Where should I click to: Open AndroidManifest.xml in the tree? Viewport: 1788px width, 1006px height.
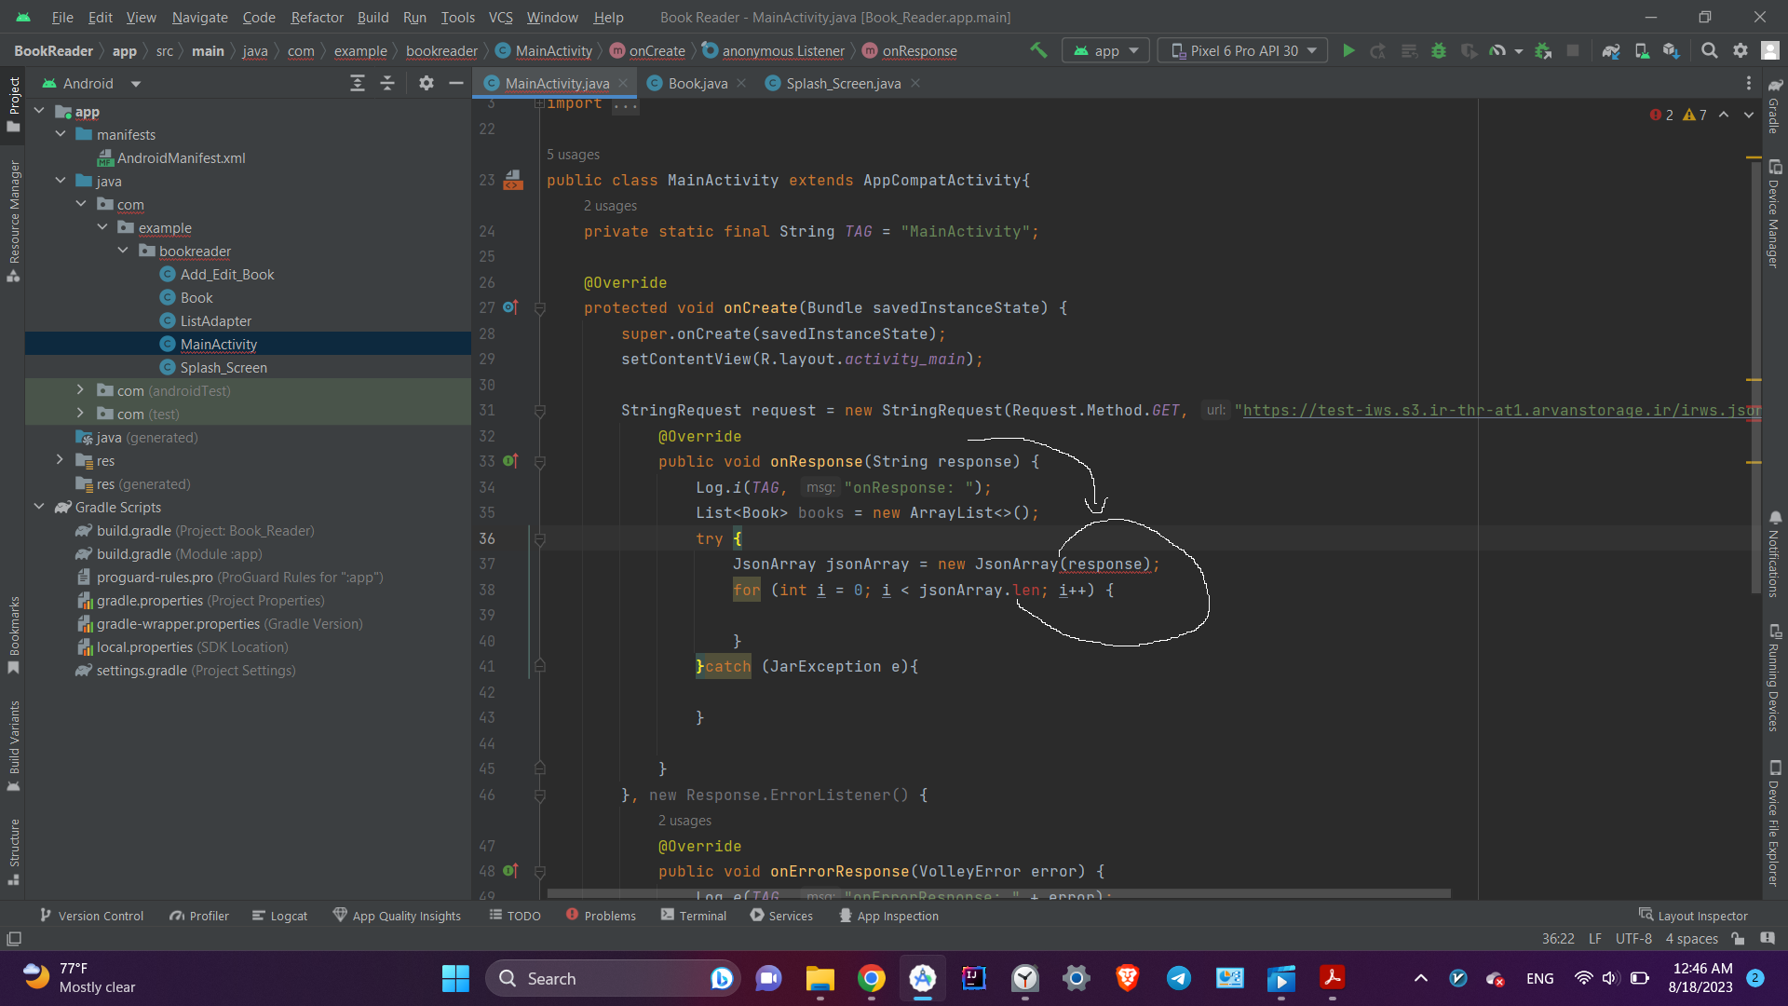(181, 157)
